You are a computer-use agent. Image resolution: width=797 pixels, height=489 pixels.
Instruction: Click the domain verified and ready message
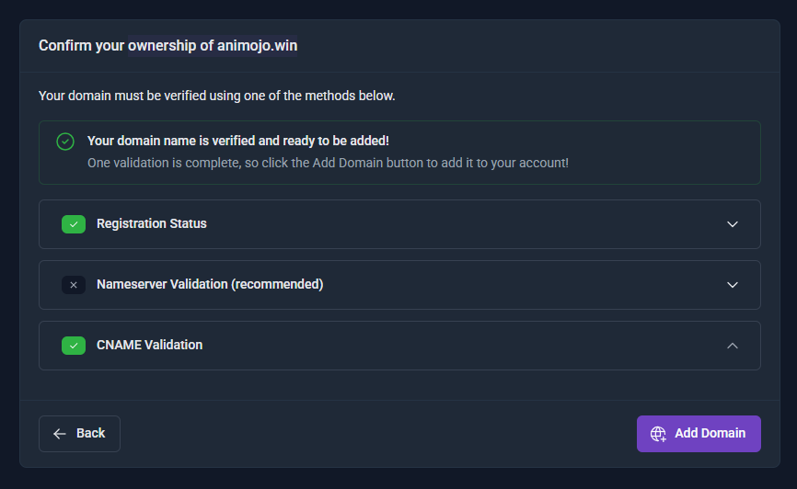(x=238, y=141)
